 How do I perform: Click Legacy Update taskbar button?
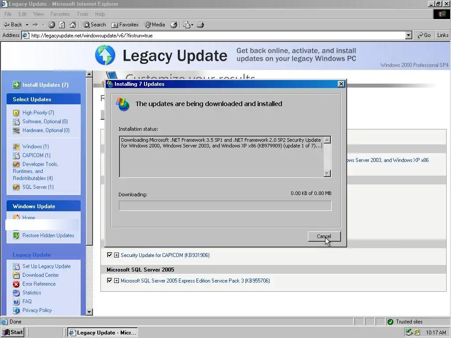click(x=102, y=333)
